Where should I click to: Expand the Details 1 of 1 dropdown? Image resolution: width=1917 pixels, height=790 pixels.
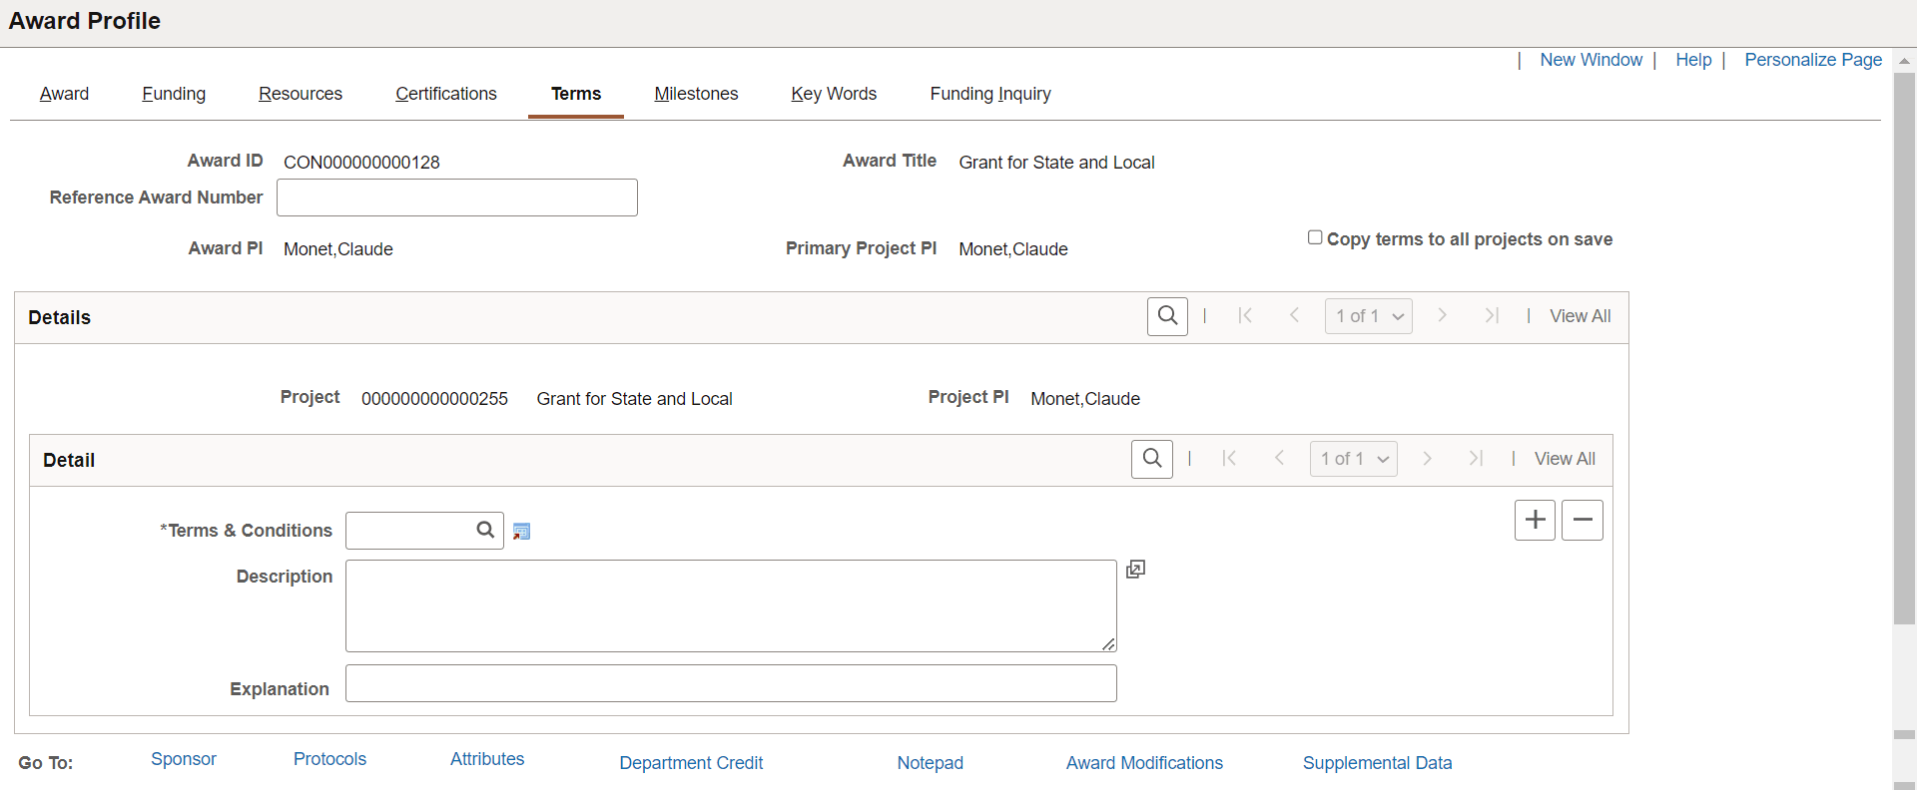tap(1368, 316)
